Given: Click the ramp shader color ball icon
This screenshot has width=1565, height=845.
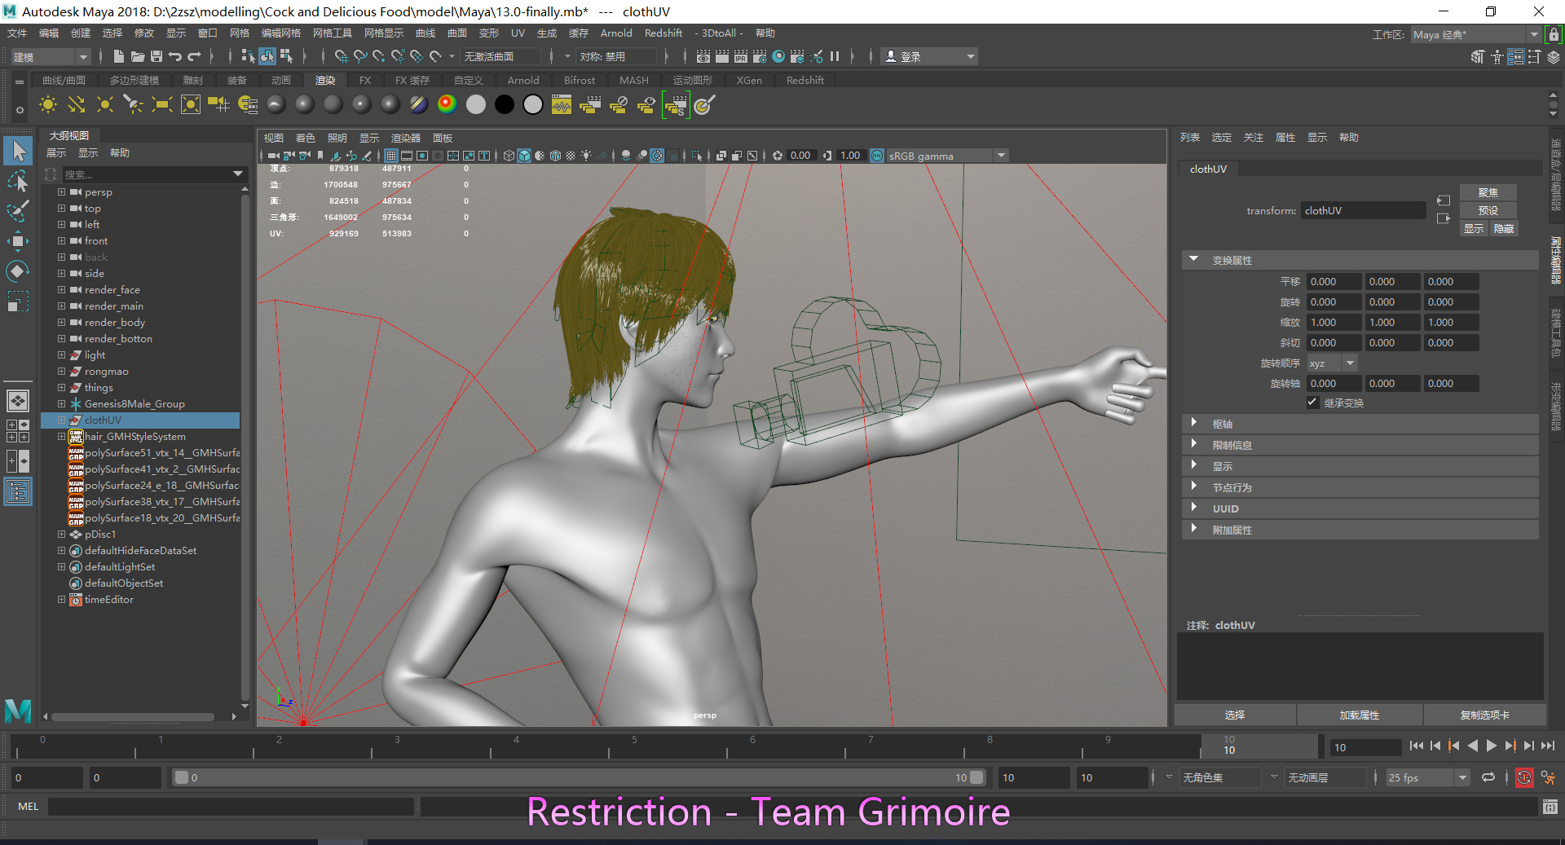Looking at the screenshot, I should coord(447,105).
